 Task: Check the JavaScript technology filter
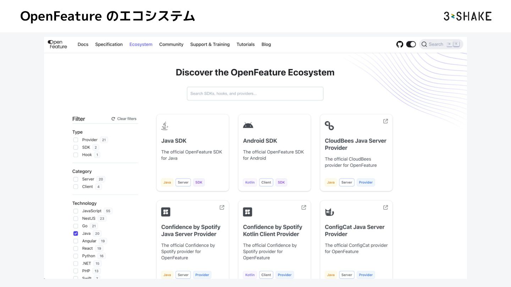pos(76,211)
